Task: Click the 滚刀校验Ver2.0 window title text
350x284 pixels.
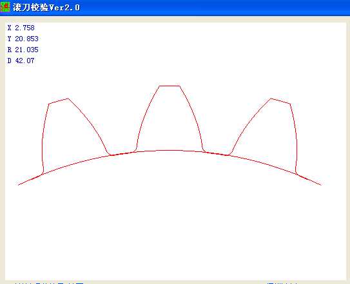Action: pyautogui.click(x=46, y=8)
